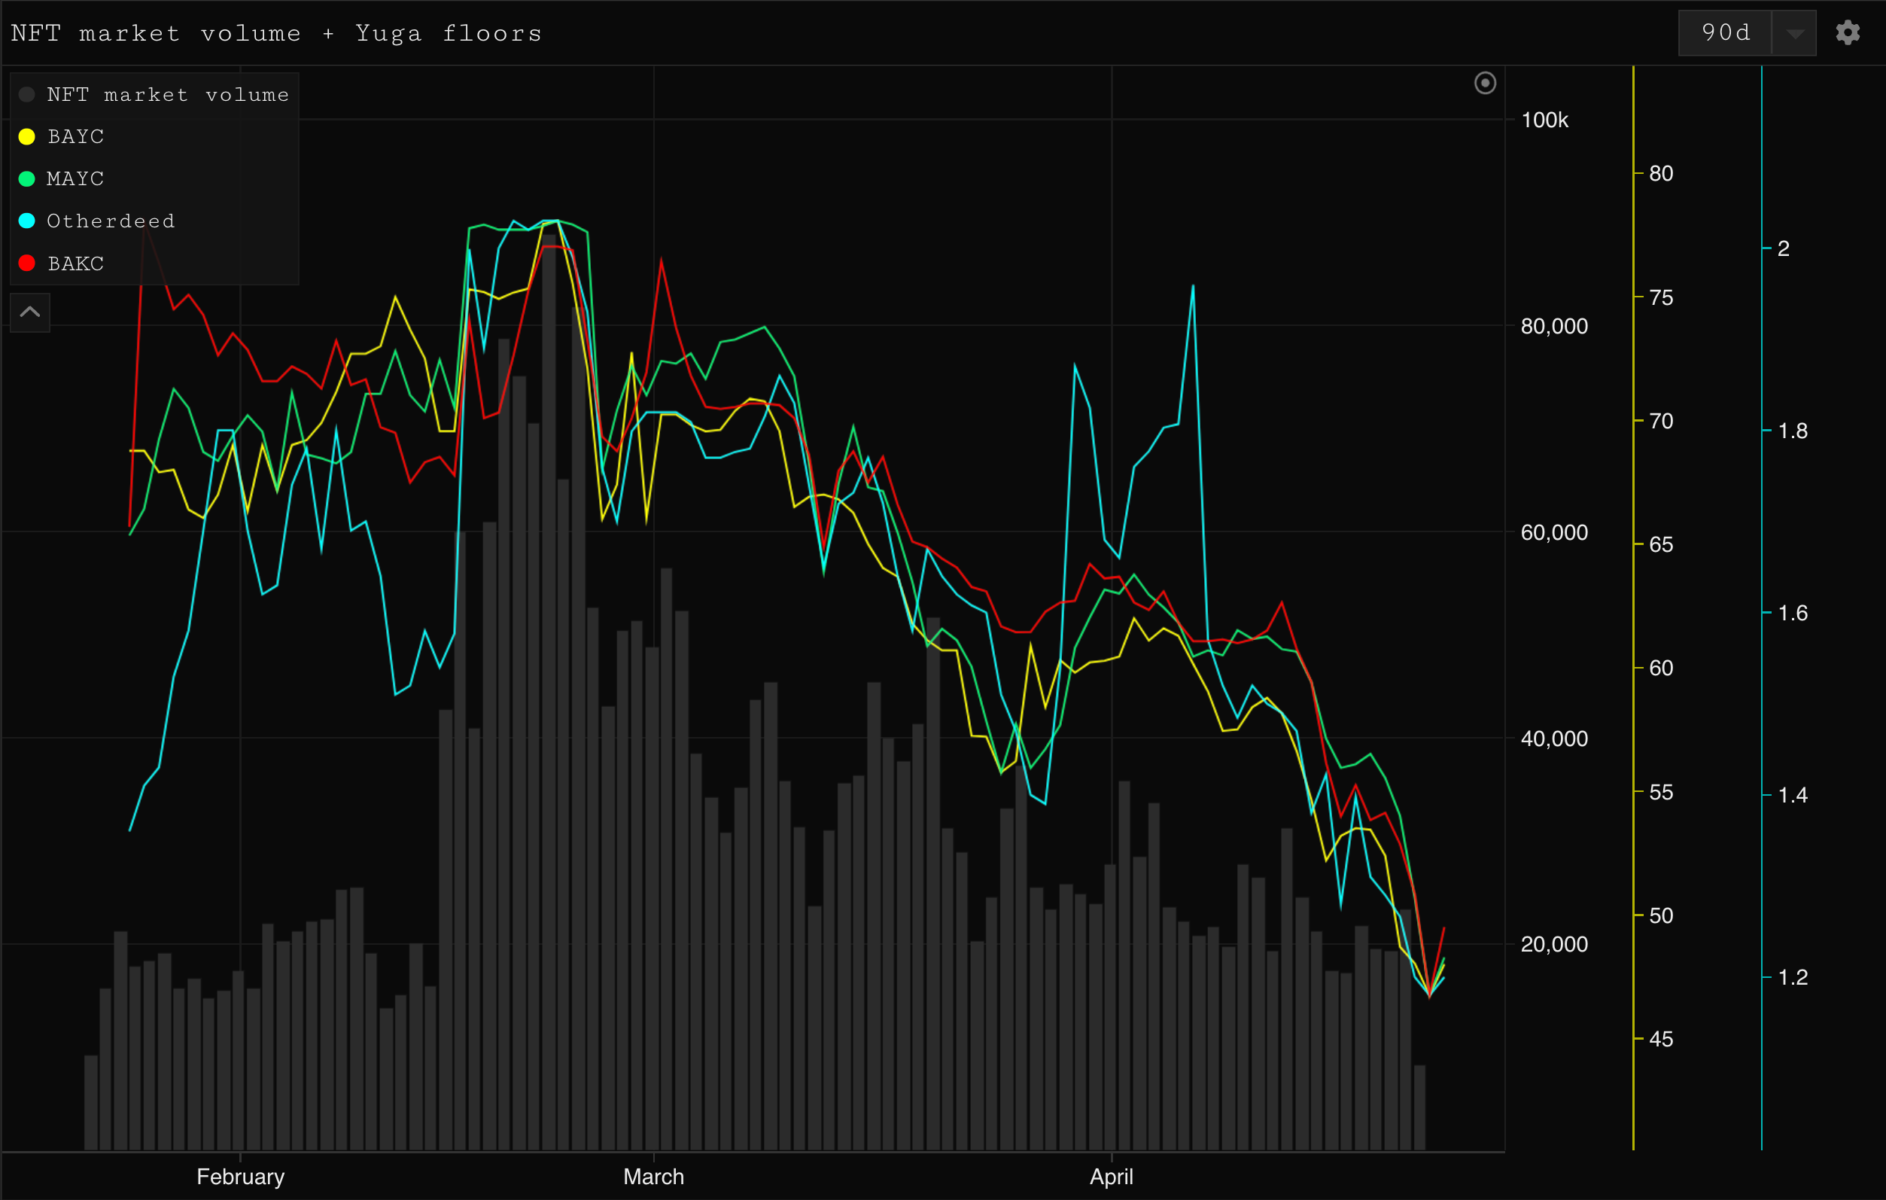The width and height of the screenshot is (1886, 1200).
Task: Click the BAKC legend label
Action: pos(75,263)
